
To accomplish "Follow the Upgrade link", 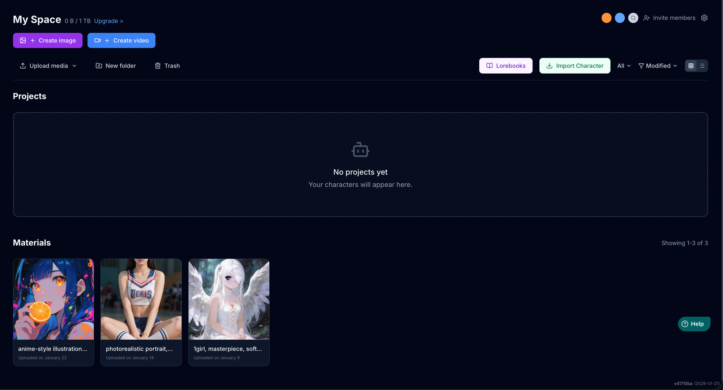I will tap(108, 21).
